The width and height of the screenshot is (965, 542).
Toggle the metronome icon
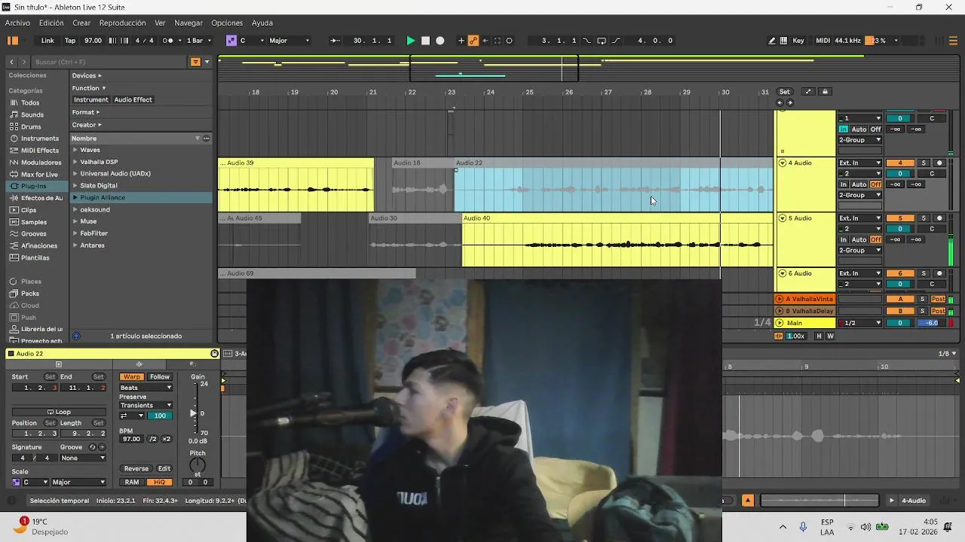point(168,41)
